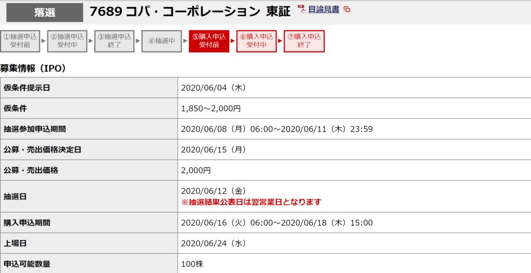Select step ⑦購入申込終了

[304, 41]
